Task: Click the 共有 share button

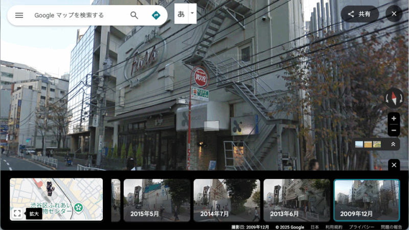Action: click(359, 14)
